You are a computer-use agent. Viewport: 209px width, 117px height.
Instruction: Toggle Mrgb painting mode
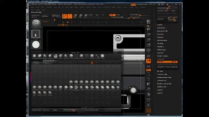[x=90, y=15]
